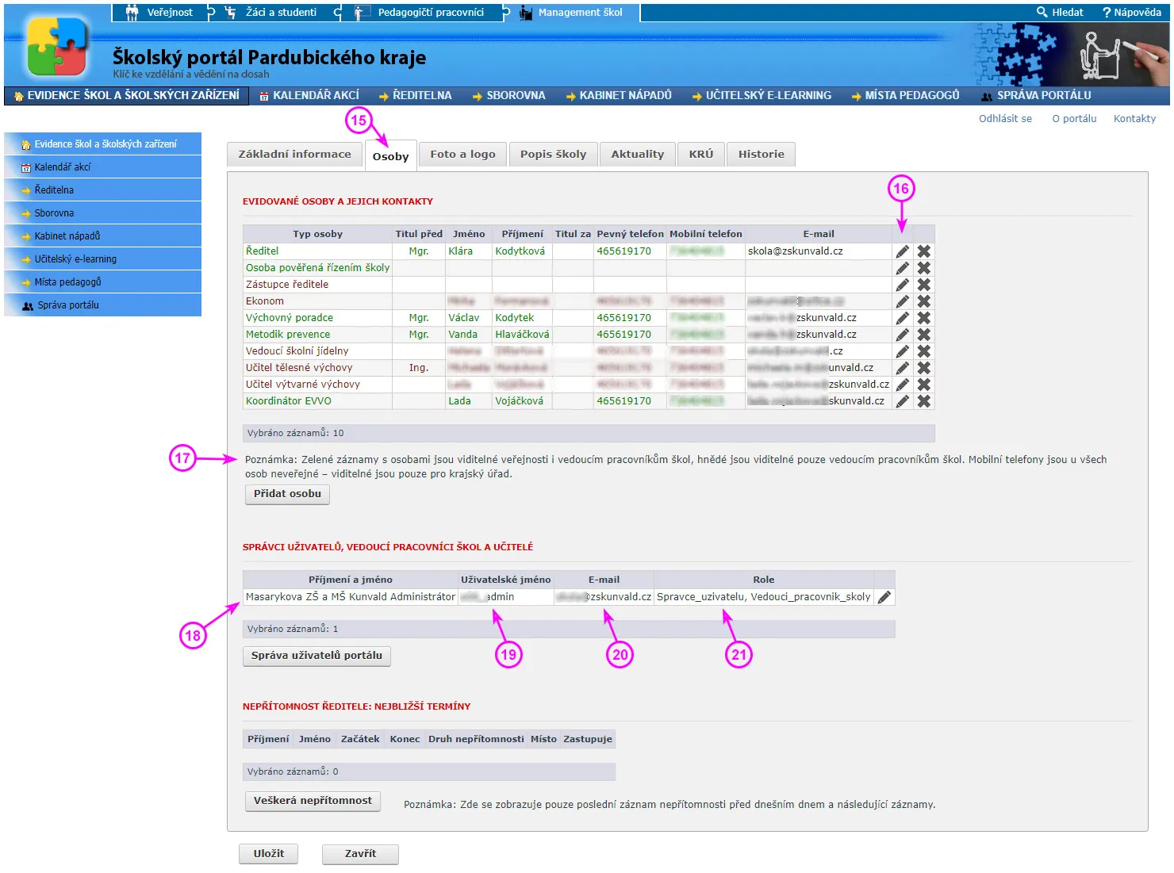
Task: Log out via Odhlásit se
Action: coord(1005,119)
